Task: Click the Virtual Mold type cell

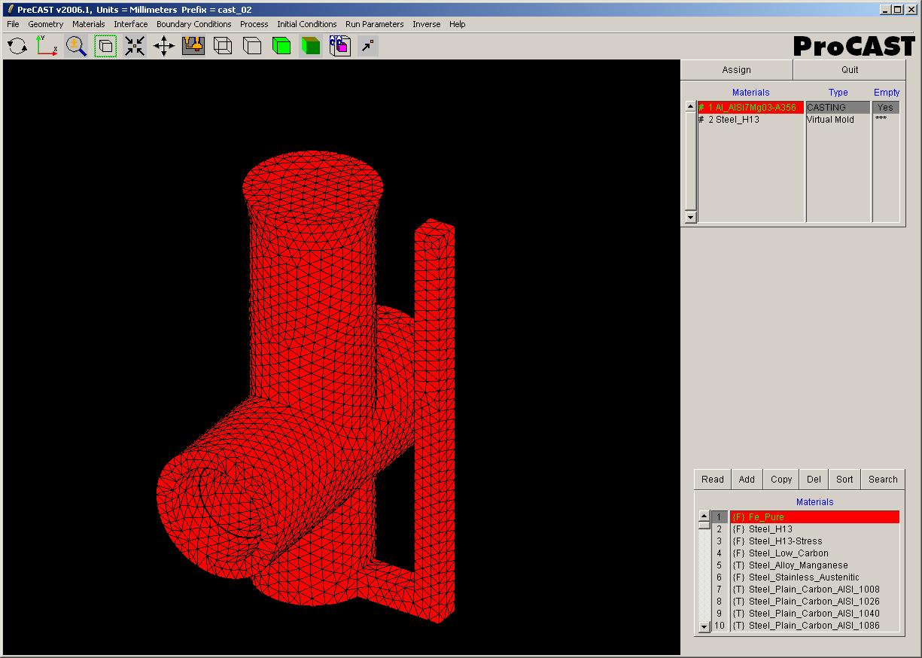Action: click(838, 120)
